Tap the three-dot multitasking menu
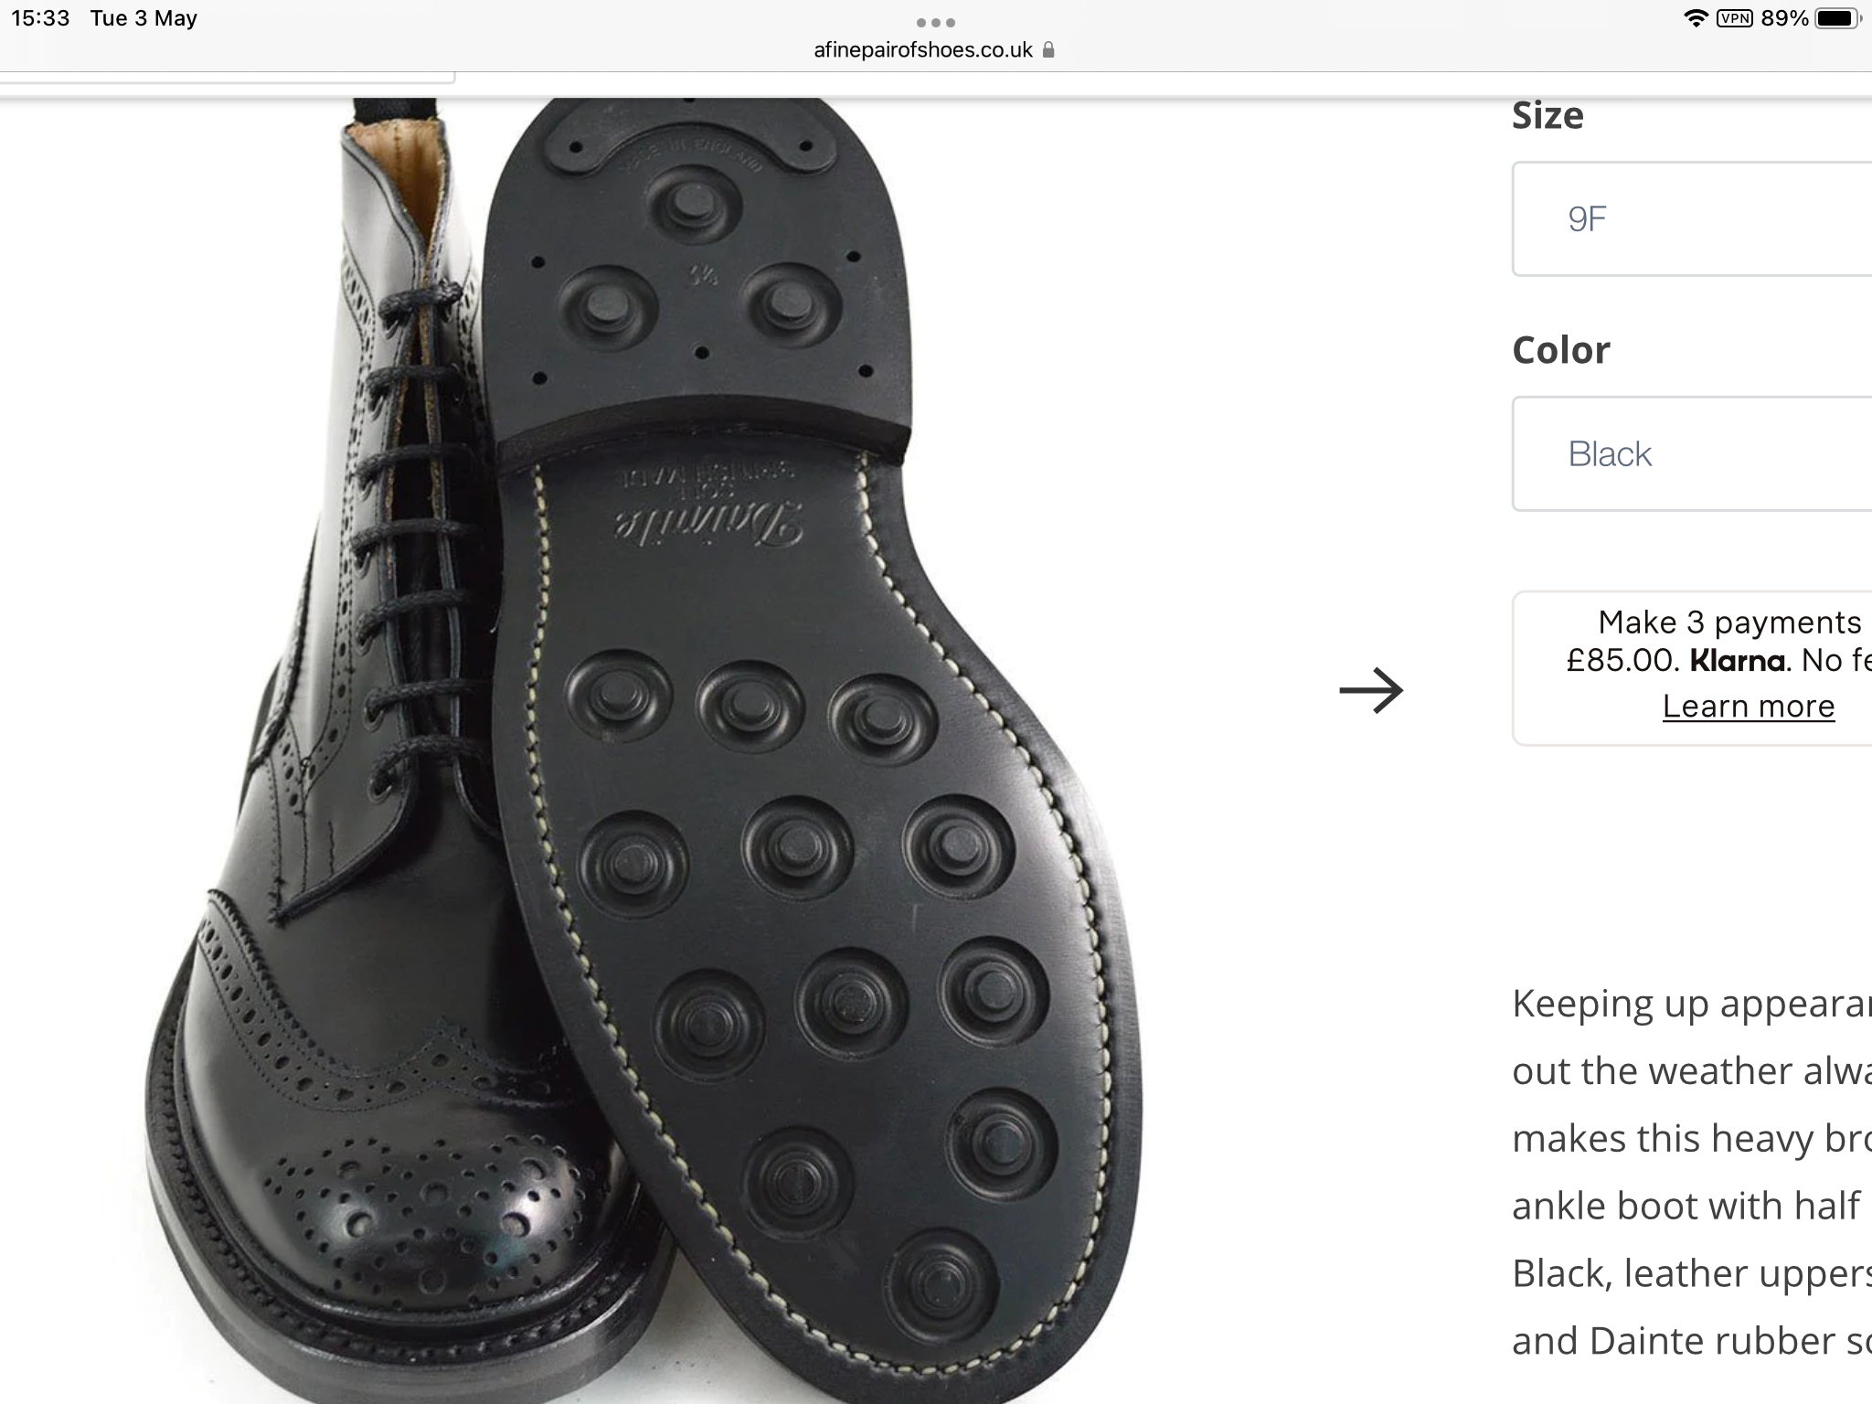Image resolution: width=1872 pixels, height=1404 pixels. [x=935, y=22]
